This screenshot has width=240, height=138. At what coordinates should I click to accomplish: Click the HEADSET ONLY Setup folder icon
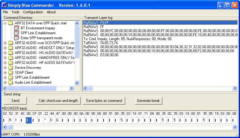[x=11, y=48]
